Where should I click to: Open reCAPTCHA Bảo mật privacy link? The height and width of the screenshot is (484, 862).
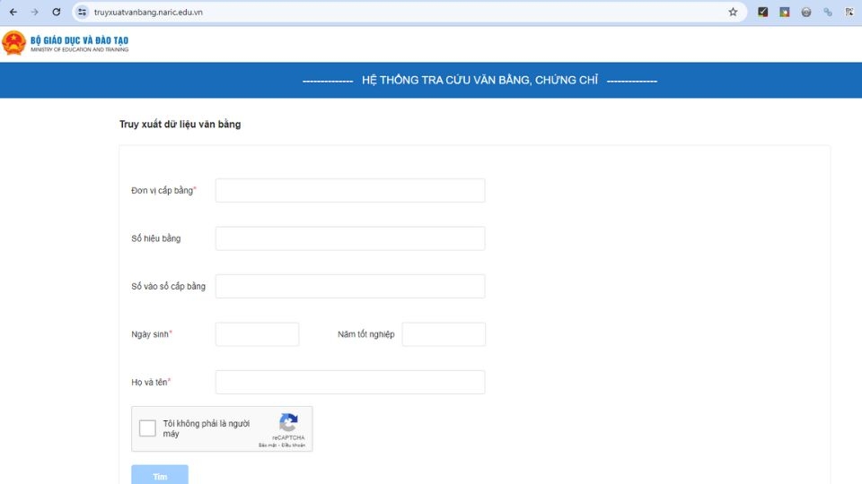268,445
